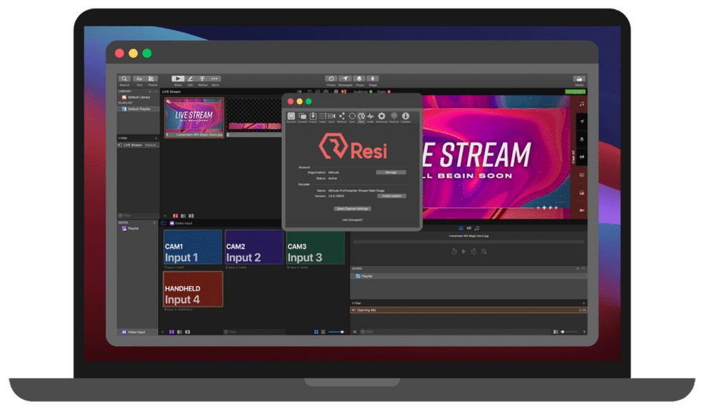Open Label tab in preferences window
This screenshot has height=412, width=707.
[322, 117]
